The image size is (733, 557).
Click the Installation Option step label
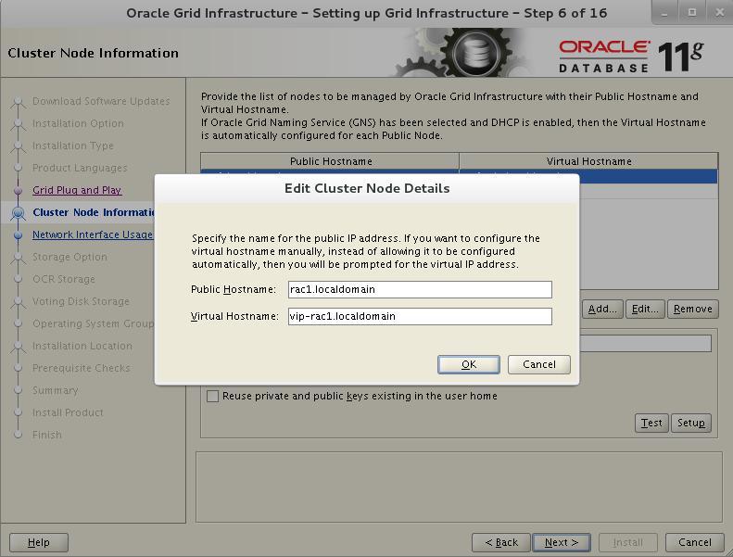(78, 123)
